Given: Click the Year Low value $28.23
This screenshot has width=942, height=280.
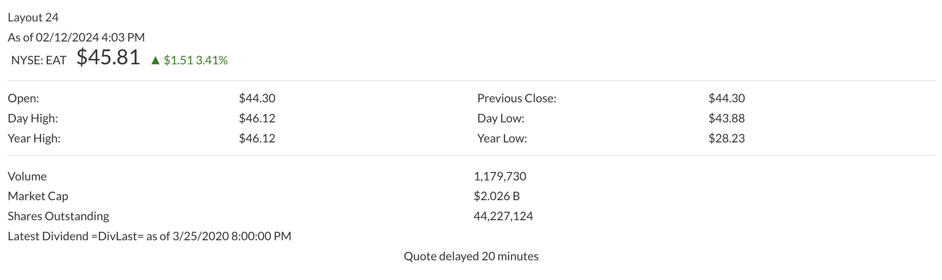Looking at the screenshot, I should pyautogui.click(x=727, y=138).
